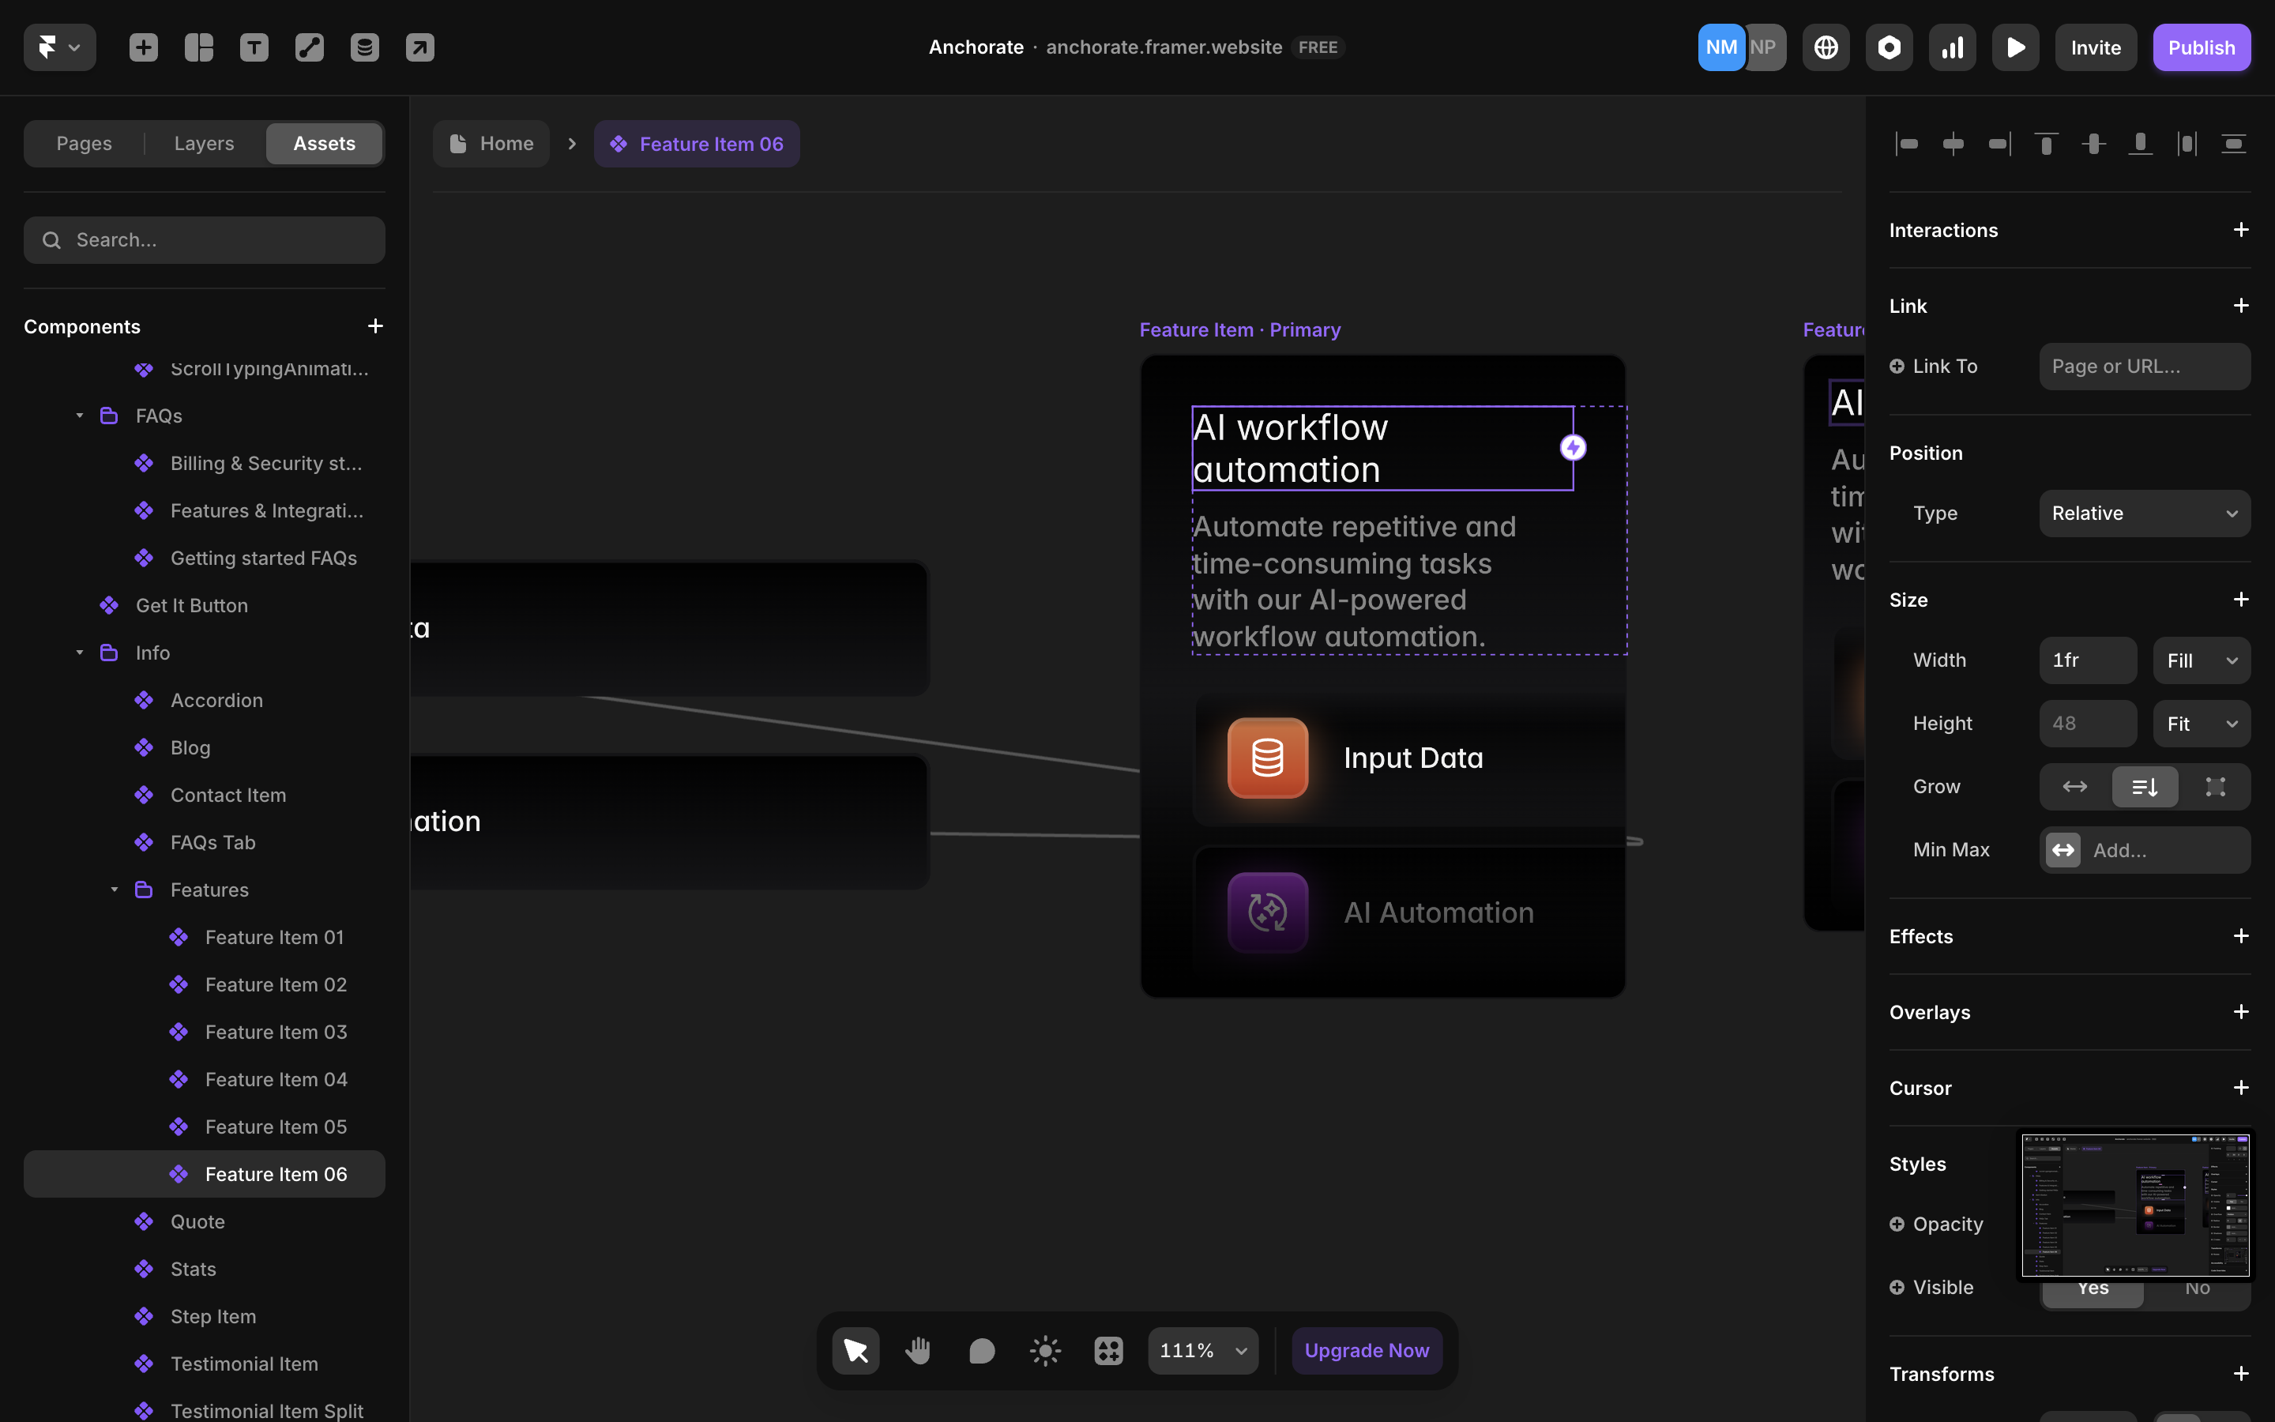Screen dimensions: 2275x1422
Task: Collapse the Features folder in components
Action: click(x=115, y=889)
